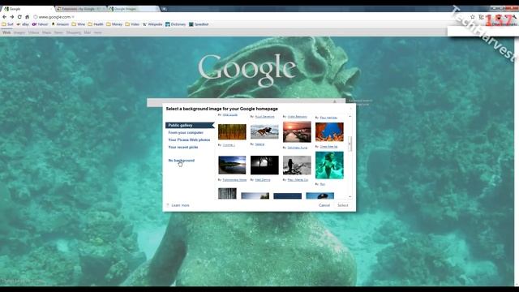Choose Your Picasa Web photos option

coord(189,140)
